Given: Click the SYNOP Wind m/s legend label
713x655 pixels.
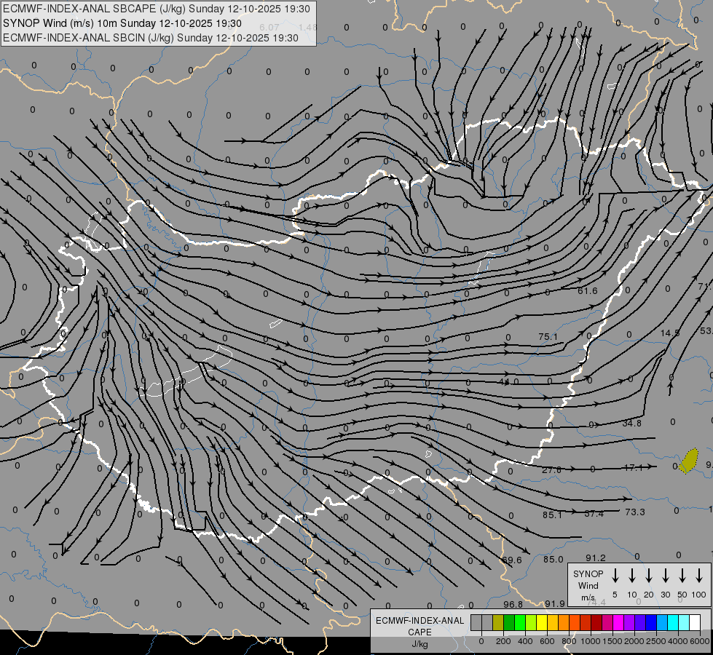Looking at the screenshot, I should pyautogui.click(x=588, y=585).
